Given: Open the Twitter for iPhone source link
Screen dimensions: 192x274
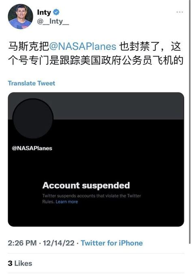Looking at the screenshot, I should click(x=112, y=243).
